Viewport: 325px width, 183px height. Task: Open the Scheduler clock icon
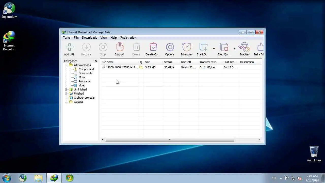point(187,47)
